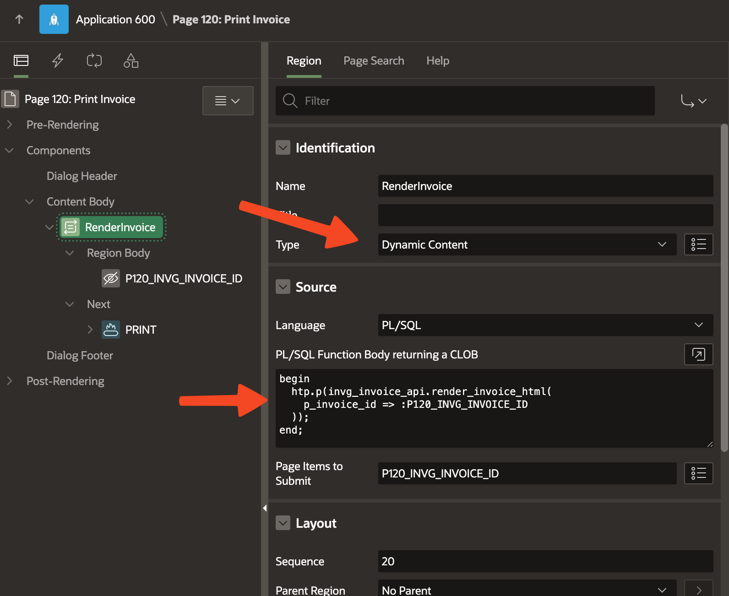This screenshot has width=729, height=596.
Task: Click the Filter search magnifier icon
Action: [290, 101]
